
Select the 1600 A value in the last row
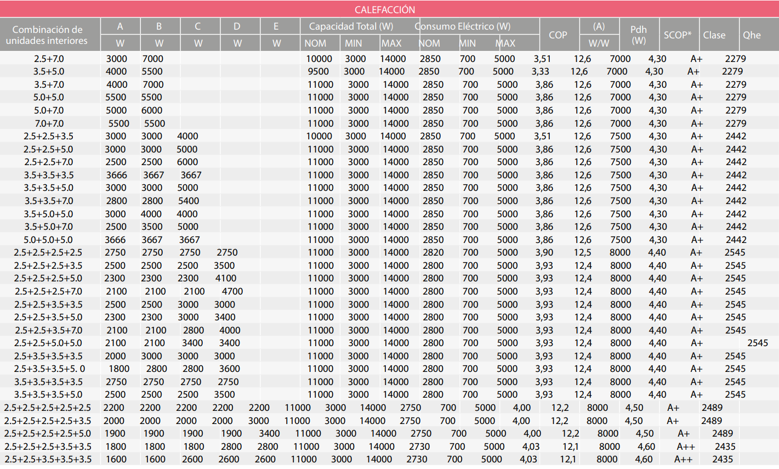[x=116, y=459]
